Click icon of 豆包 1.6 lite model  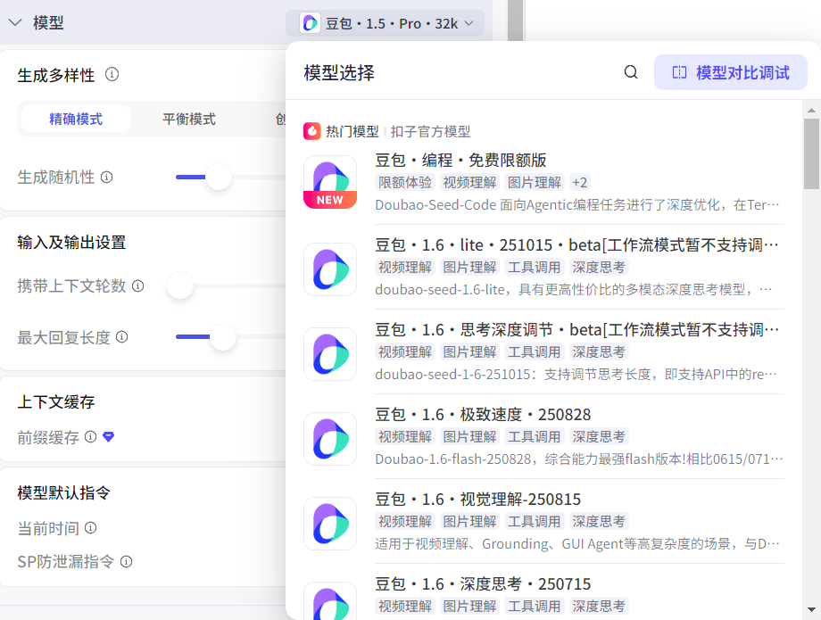(330, 269)
